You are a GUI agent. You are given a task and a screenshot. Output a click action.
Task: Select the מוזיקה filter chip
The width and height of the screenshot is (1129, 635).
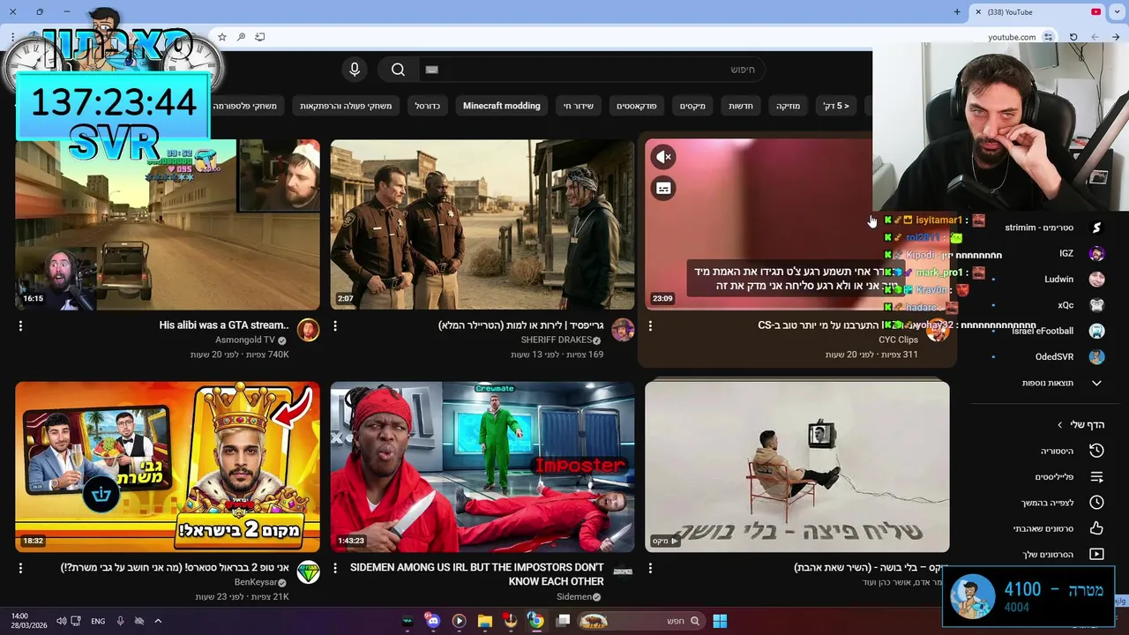(x=789, y=106)
